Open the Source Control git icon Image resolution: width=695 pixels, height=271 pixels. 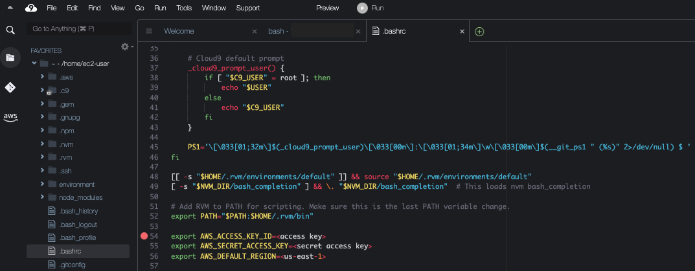tap(10, 87)
